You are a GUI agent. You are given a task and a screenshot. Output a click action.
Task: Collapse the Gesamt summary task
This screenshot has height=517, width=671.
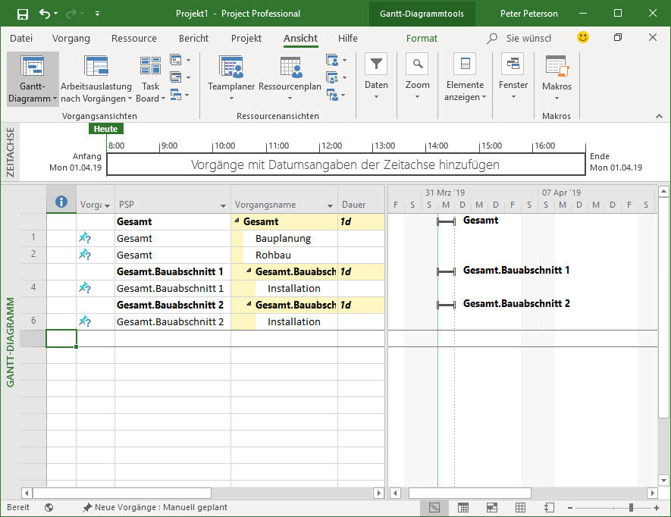click(237, 220)
